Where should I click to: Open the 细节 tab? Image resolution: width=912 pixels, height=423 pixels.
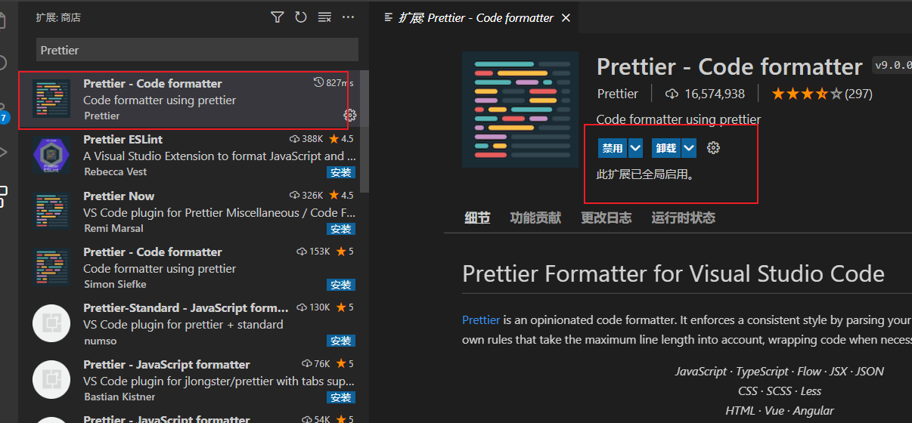point(477,218)
